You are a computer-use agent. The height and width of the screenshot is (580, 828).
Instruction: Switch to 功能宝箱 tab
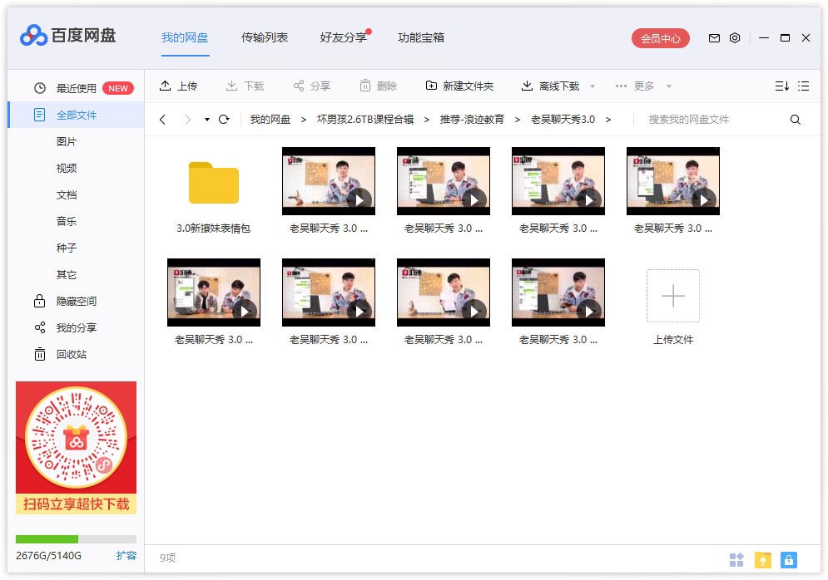point(421,38)
